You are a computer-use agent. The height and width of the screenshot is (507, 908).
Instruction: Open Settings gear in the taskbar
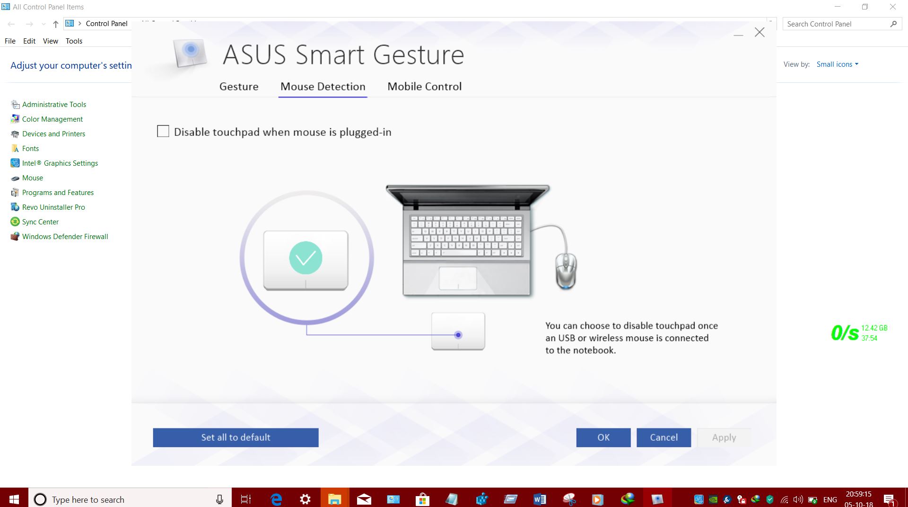[305, 499]
